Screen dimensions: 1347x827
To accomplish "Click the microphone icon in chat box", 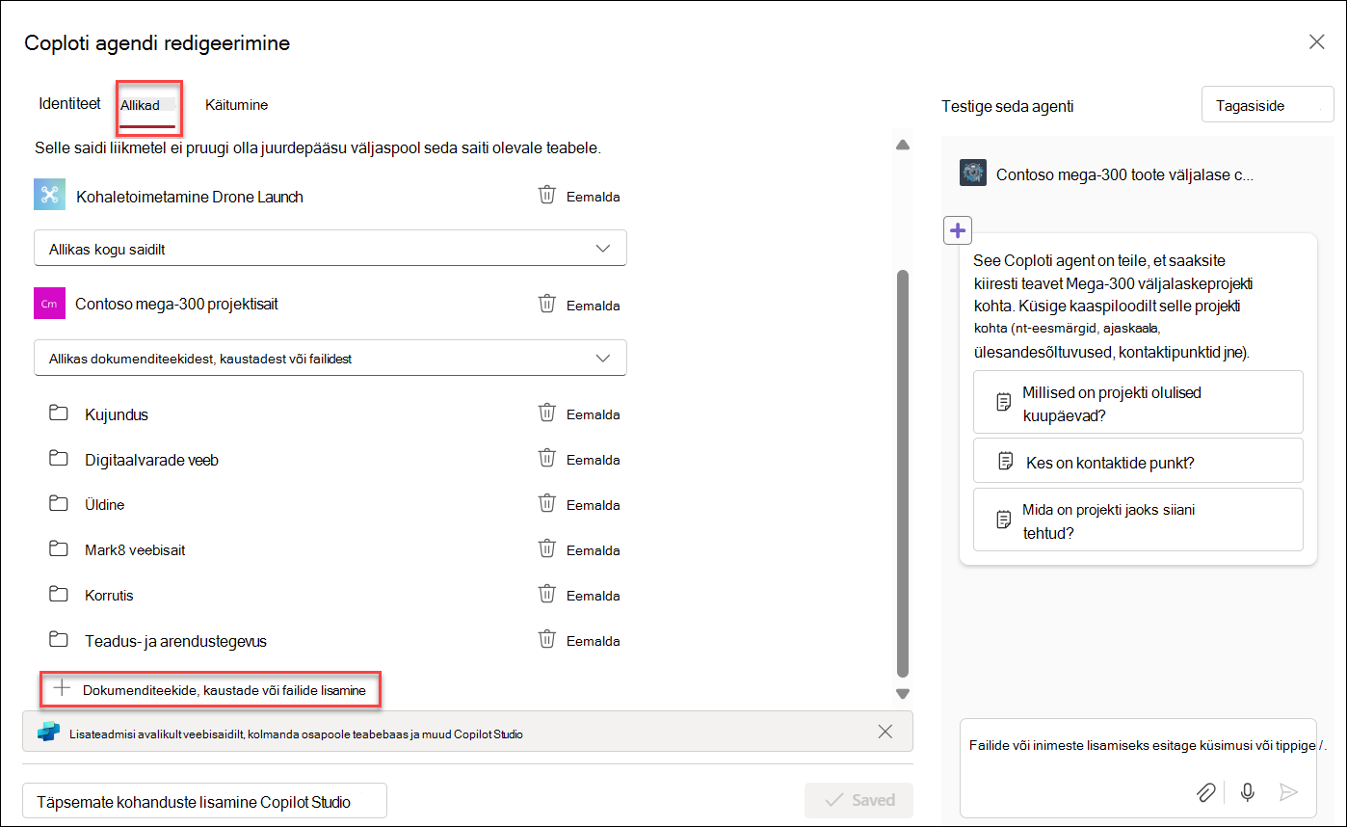I will 1248,792.
